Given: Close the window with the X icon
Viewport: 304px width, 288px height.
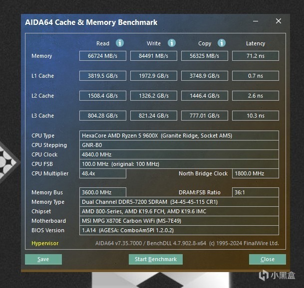Looking at the screenshot, I should (279, 21).
